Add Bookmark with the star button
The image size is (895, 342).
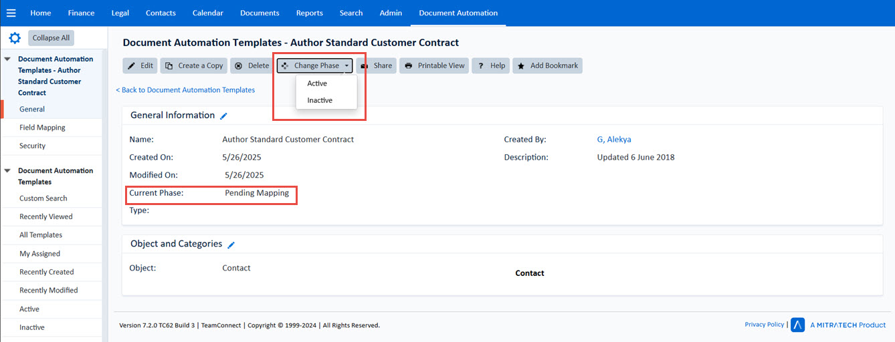(x=547, y=65)
